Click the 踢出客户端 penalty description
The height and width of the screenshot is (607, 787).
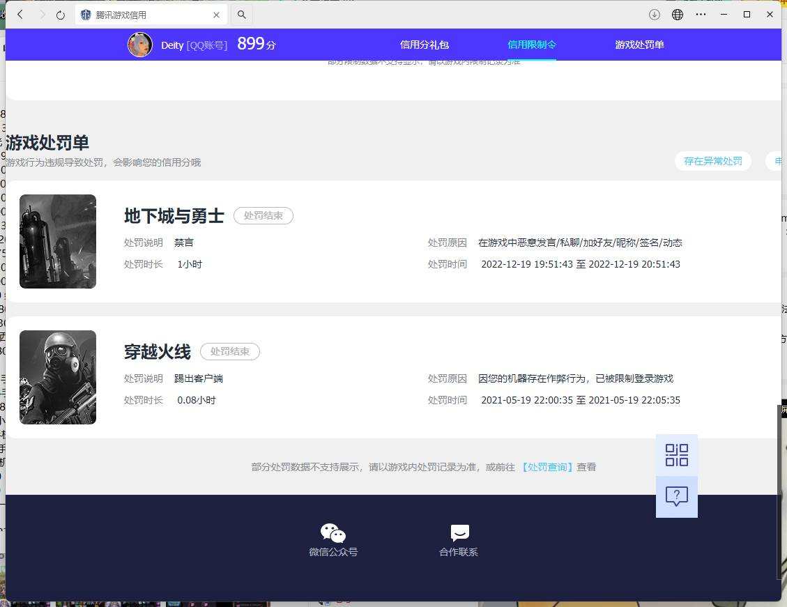199,378
